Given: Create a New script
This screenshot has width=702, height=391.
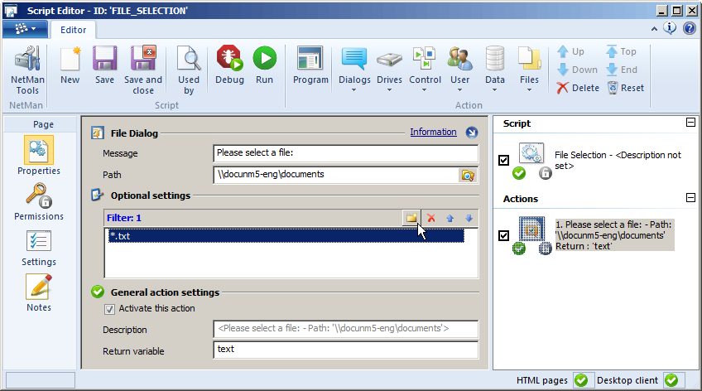Looking at the screenshot, I should [x=70, y=65].
